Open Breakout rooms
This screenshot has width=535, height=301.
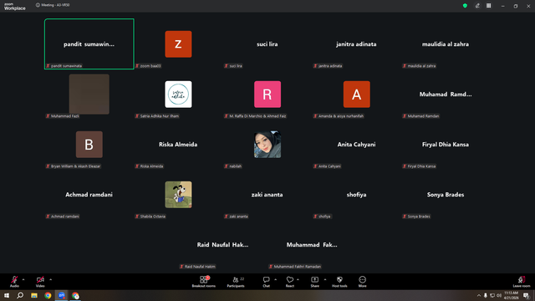tap(204, 282)
